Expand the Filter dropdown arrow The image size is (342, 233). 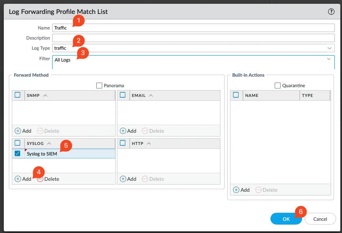point(329,59)
